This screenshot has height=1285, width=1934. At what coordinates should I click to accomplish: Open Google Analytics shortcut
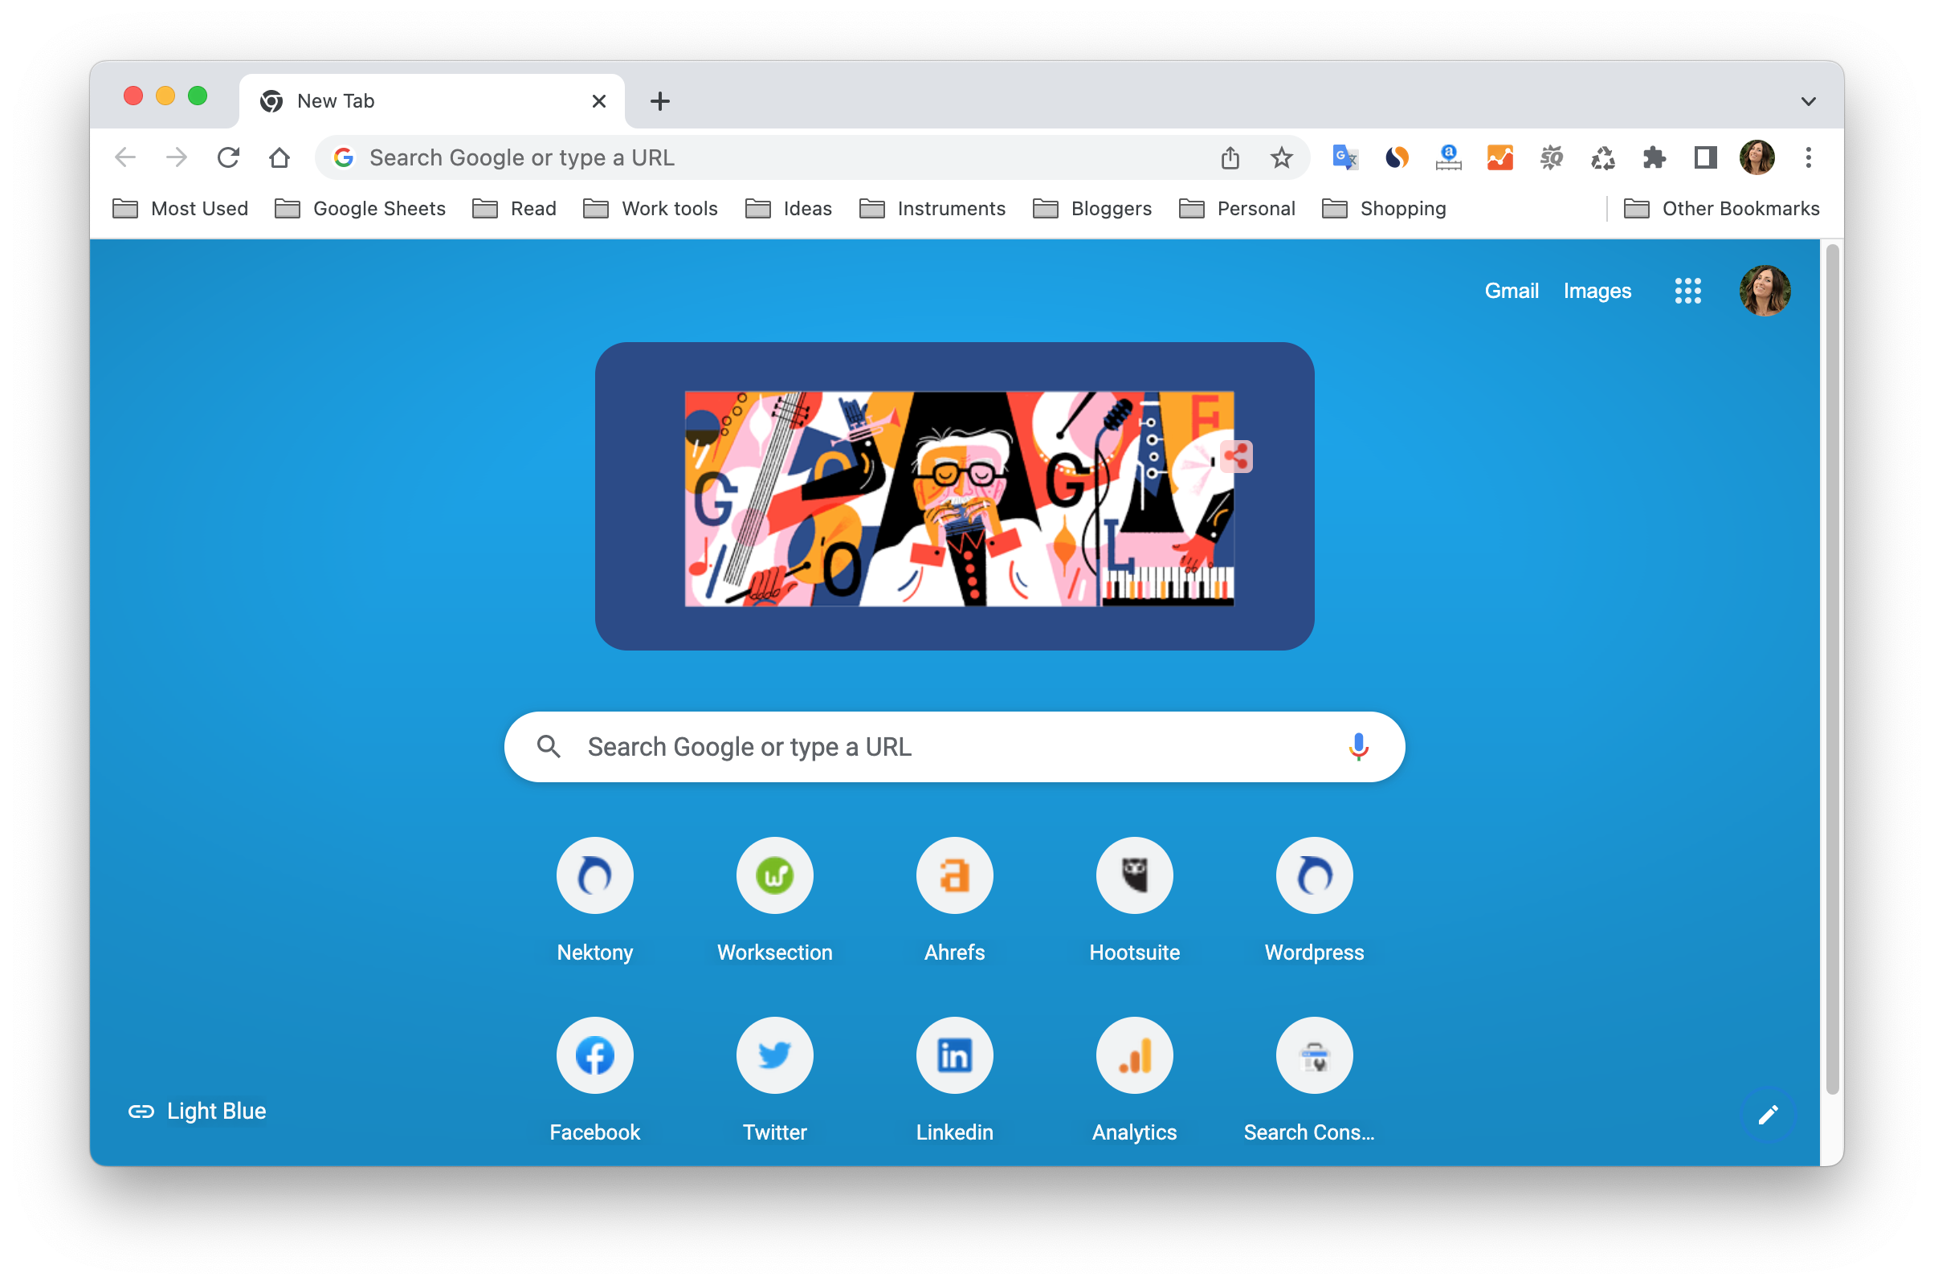(x=1132, y=1053)
